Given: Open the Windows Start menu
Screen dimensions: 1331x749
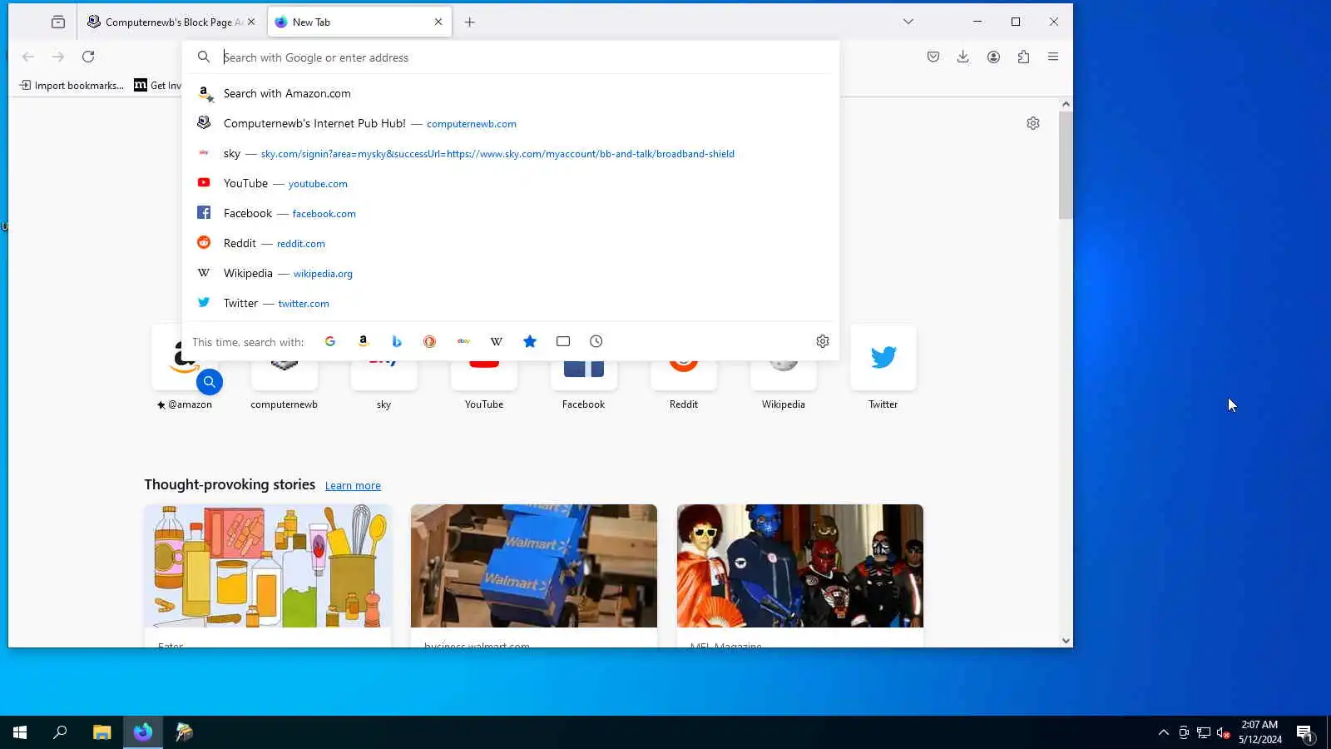Looking at the screenshot, I should [20, 732].
